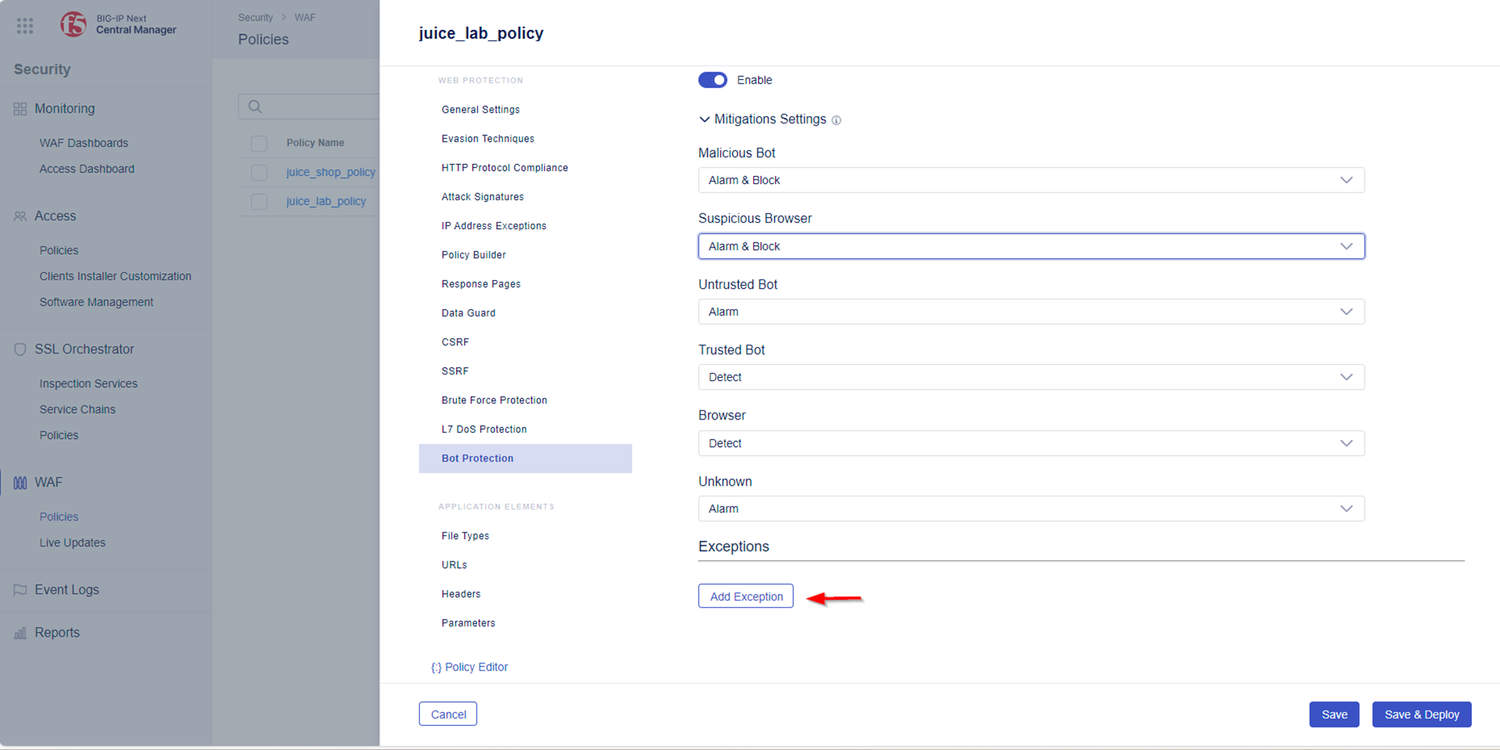The image size is (1500, 750).
Task: Click Save & Deploy button
Action: tap(1421, 715)
